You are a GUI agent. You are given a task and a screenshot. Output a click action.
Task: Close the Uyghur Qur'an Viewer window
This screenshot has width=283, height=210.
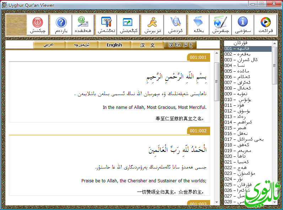click(274, 4)
